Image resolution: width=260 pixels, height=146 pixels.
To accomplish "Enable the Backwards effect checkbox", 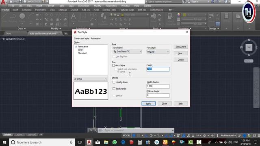I will 114,89.
